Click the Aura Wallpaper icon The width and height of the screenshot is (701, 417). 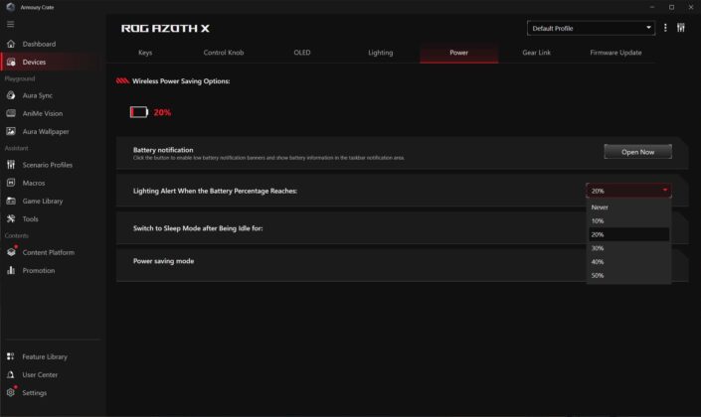coord(11,131)
